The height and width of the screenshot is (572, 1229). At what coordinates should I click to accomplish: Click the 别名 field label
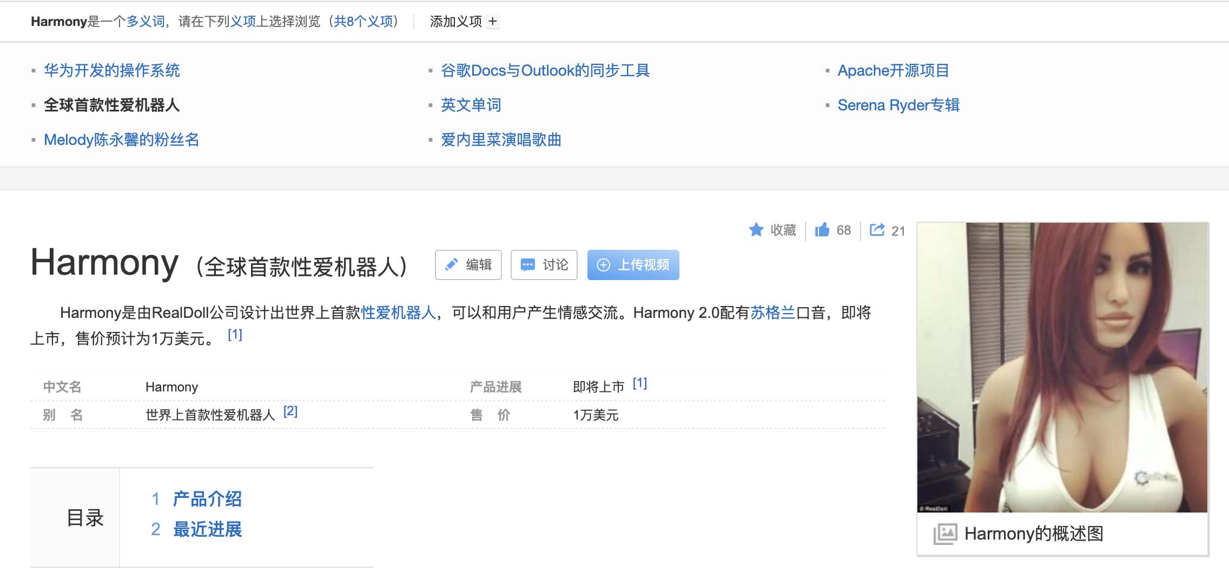[x=63, y=415]
